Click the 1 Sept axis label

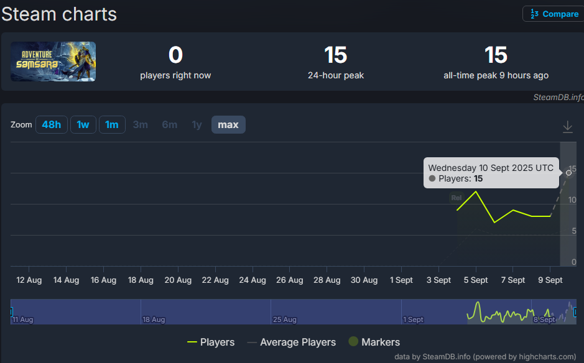(x=401, y=280)
